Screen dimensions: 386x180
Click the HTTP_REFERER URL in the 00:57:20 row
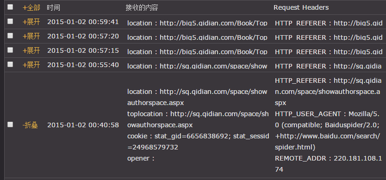(x=358, y=37)
